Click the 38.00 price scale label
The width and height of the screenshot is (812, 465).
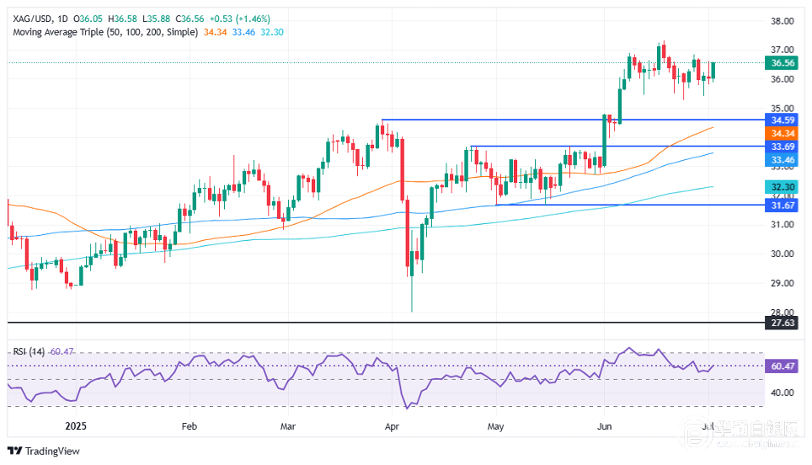[x=782, y=21]
